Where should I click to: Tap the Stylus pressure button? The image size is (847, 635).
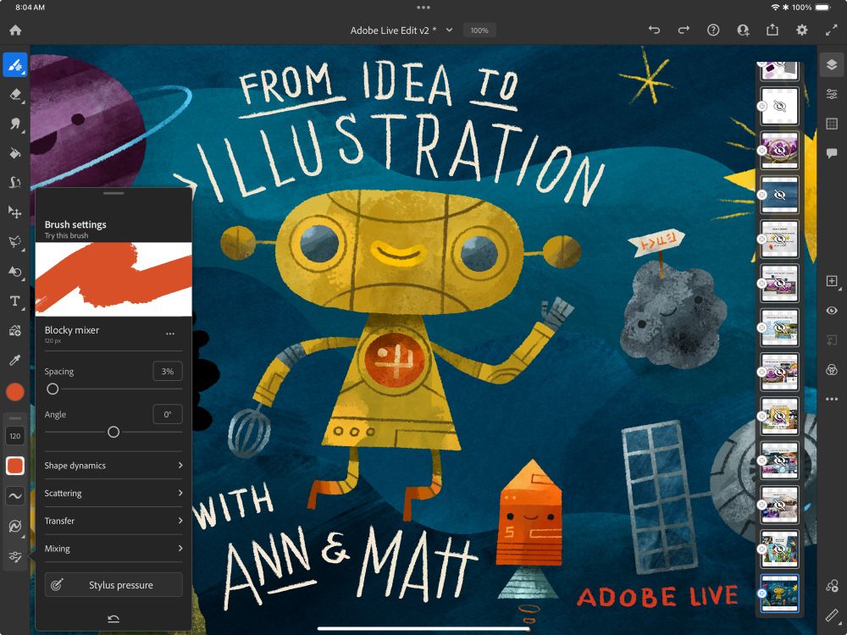(113, 585)
